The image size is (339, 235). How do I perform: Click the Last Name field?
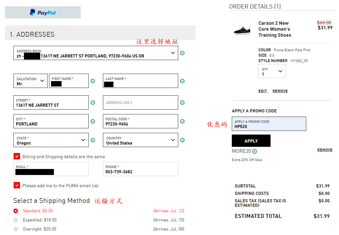pyautogui.click(x=141, y=81)
